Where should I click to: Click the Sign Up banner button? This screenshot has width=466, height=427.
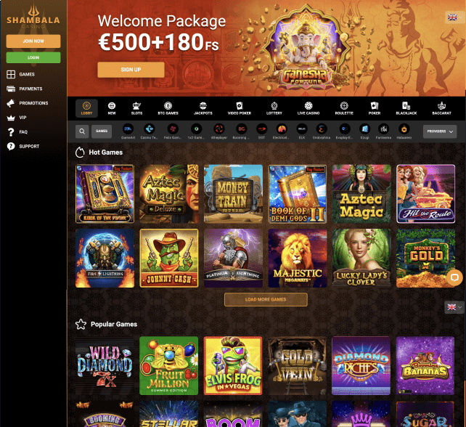131,70
